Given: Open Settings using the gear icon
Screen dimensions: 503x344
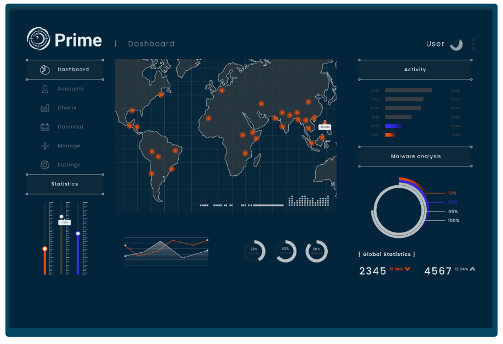Looking at the screenshot, I should (x=45, y=165).
